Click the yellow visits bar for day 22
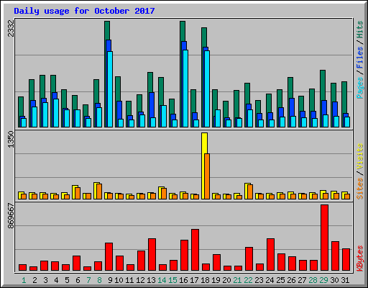 point(247,191)
